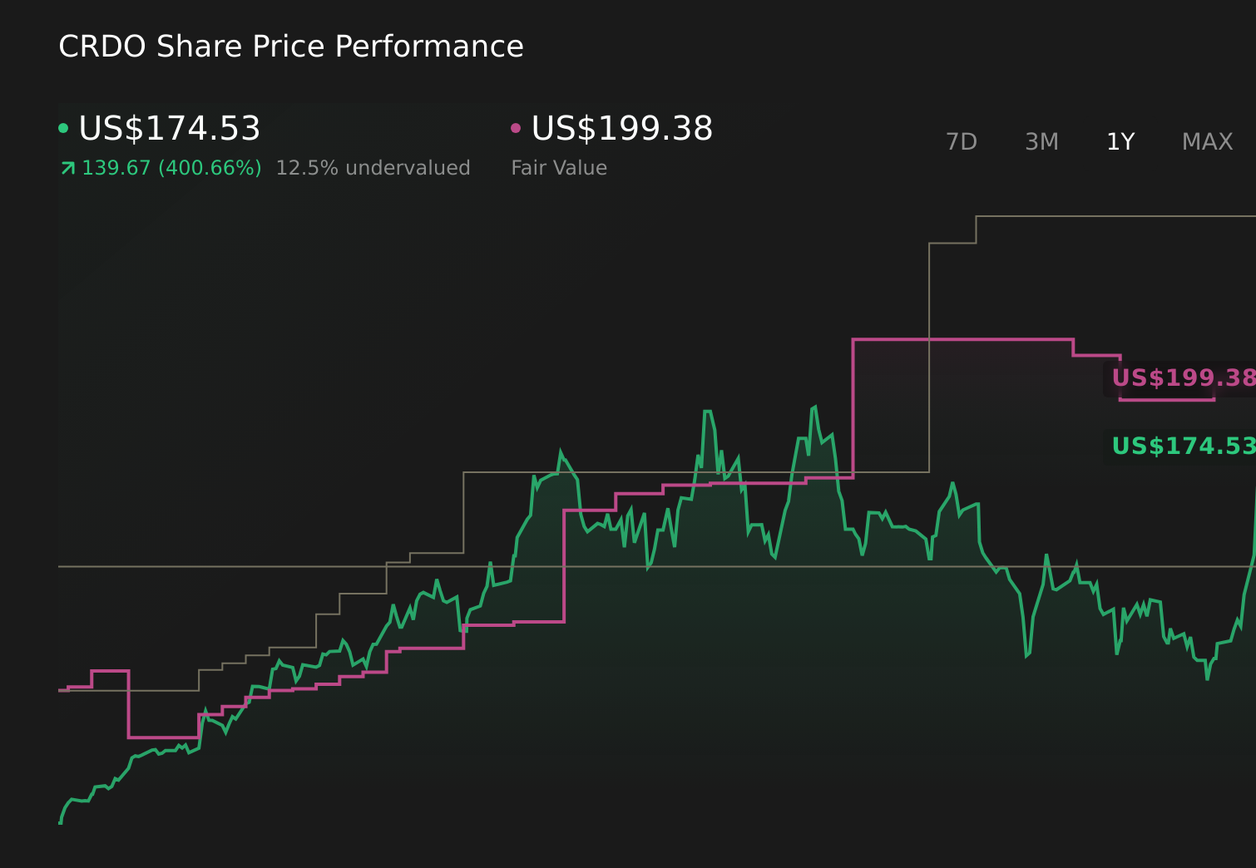This screenshot has width=1256, height=868.
Task: Click pink dot beside fair value heading
Action: point(516,128)
